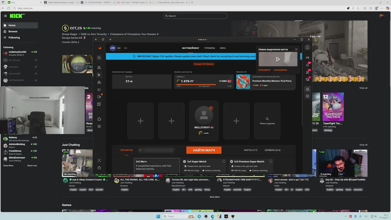
Task: Select the 5v5 Super Match type
Action: 204,166
